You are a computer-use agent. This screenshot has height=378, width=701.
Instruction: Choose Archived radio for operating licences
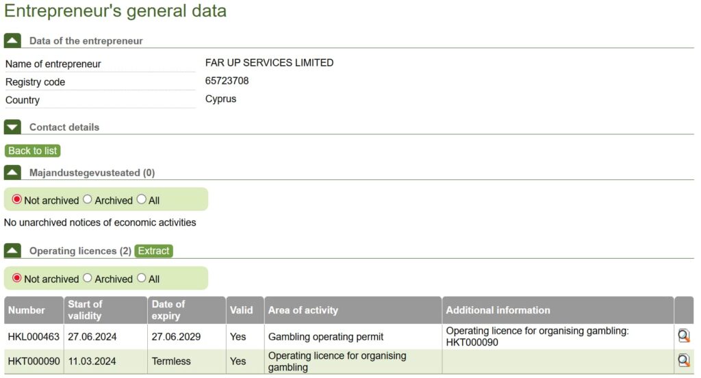tap(87, 279)
